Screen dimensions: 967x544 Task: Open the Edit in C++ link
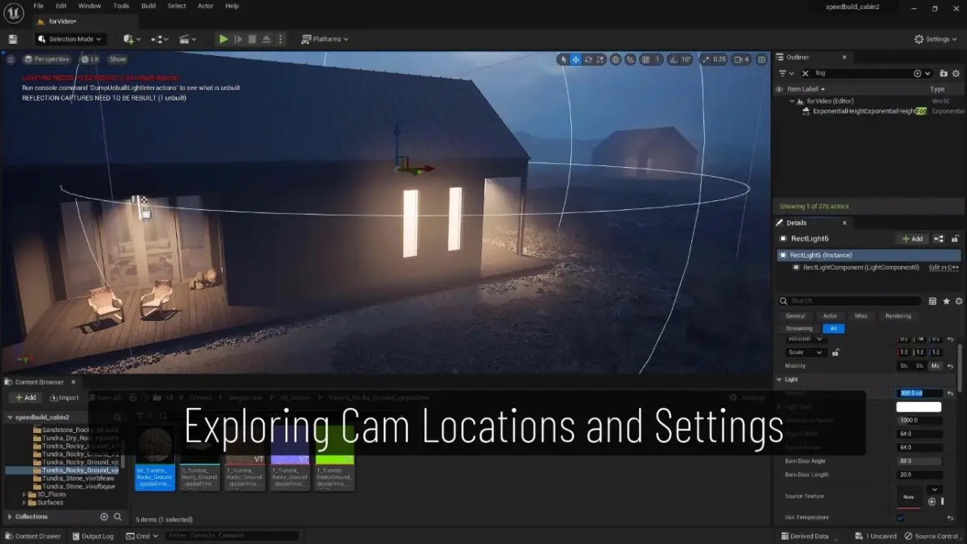click(x=943, y=268)
